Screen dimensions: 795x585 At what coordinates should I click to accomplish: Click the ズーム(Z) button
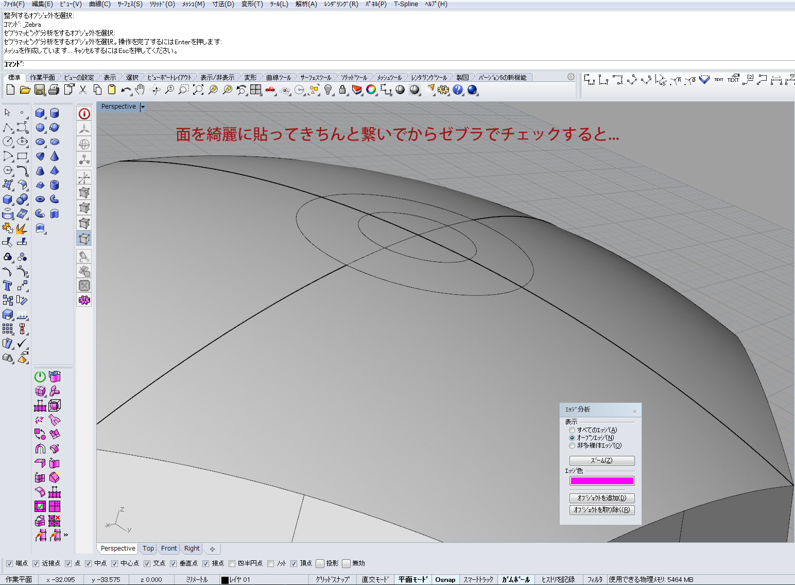click(602, 460)
